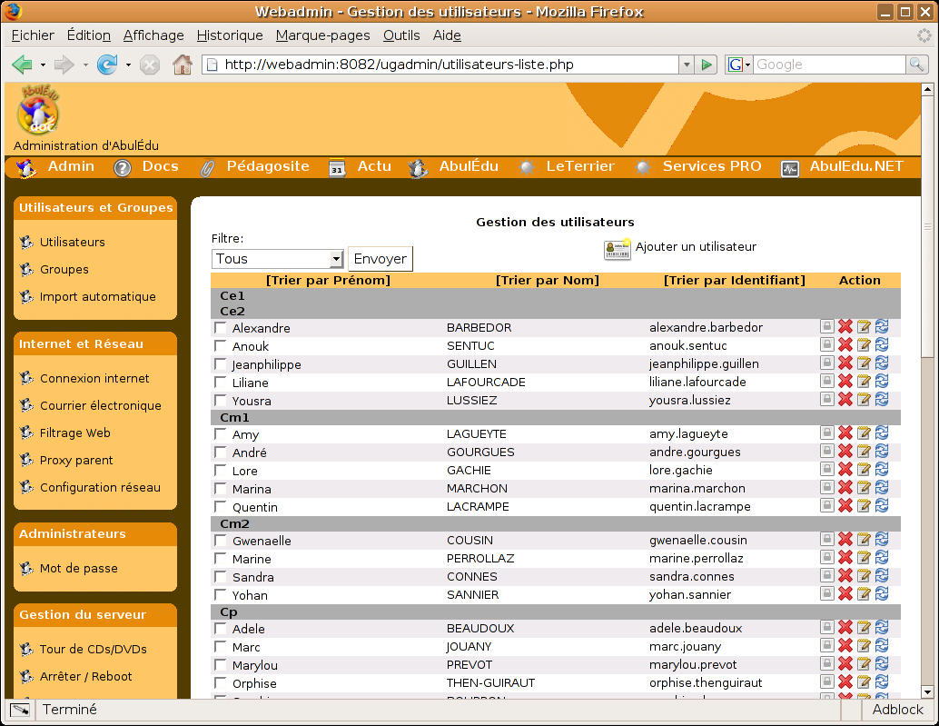Open the Fichier menu

33,35
